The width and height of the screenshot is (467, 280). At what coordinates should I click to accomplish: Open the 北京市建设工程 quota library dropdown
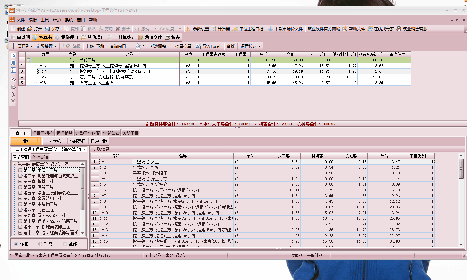pyautogui.click(x=84, y=149)
